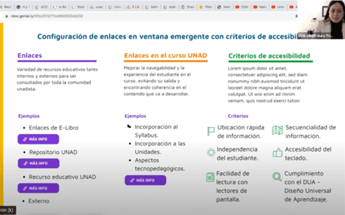Screen dimensions: 345x215
Task: Switch to the Soft browser tab
Action: pyautogui.click(x=152, y=7)
